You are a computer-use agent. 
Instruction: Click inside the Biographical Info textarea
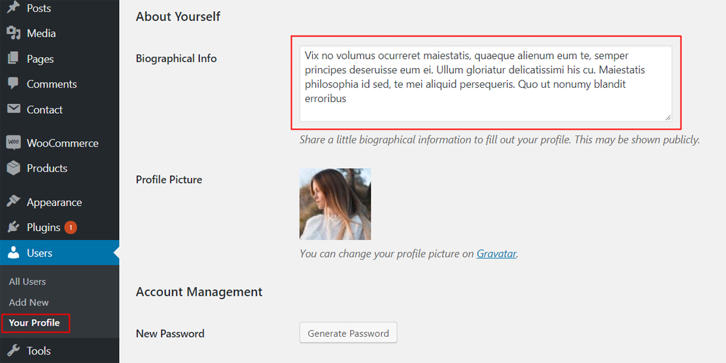click(485, 84)
